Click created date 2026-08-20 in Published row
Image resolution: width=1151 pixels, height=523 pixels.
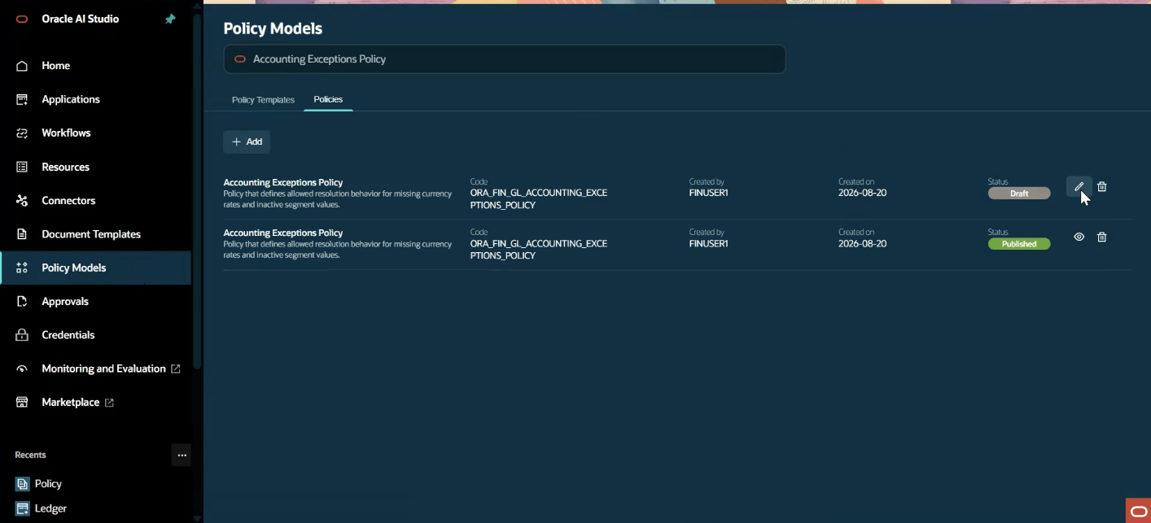pyautogui.click(x=862, y=244)
